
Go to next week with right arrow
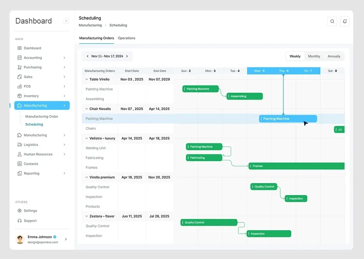pos(127,56)
